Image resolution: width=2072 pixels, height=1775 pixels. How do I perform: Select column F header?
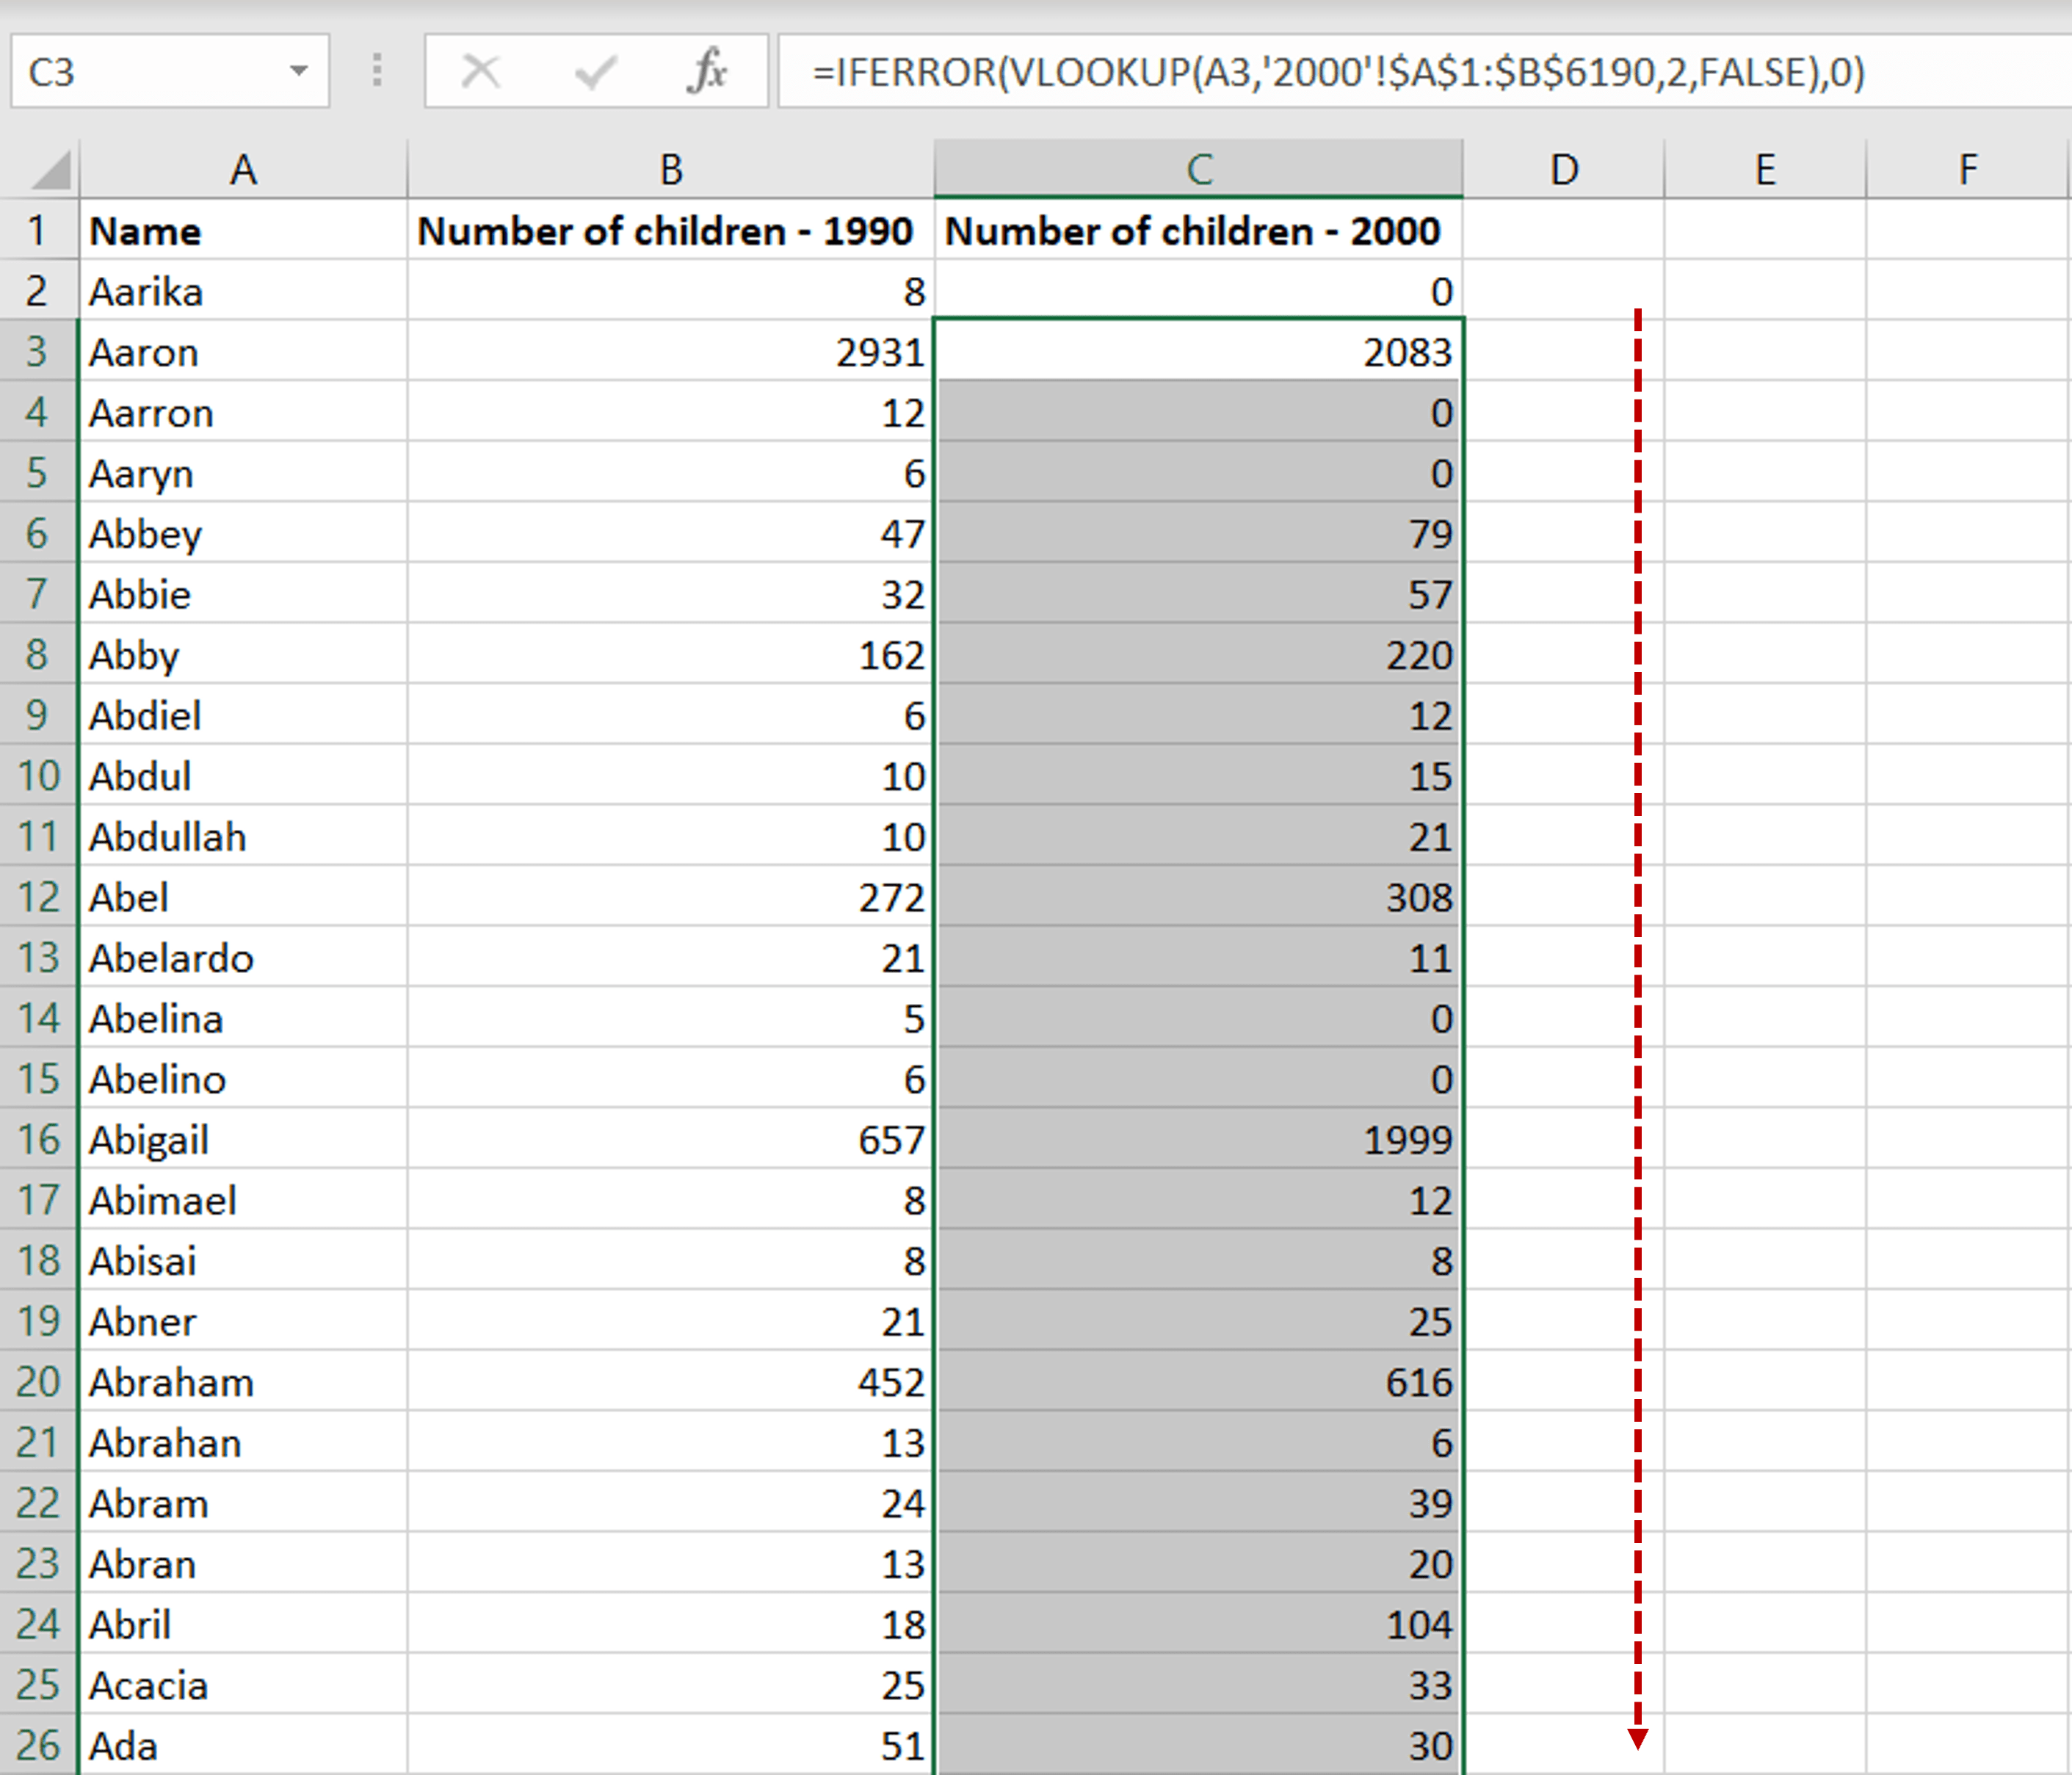(x=1967, y=169)
